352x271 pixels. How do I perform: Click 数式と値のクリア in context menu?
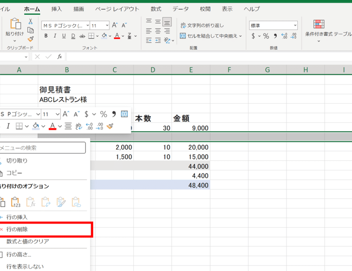coord(28,242)
